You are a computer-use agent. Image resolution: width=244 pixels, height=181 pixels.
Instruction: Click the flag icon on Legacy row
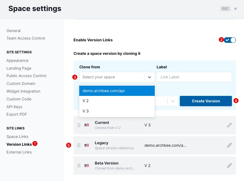87,145
